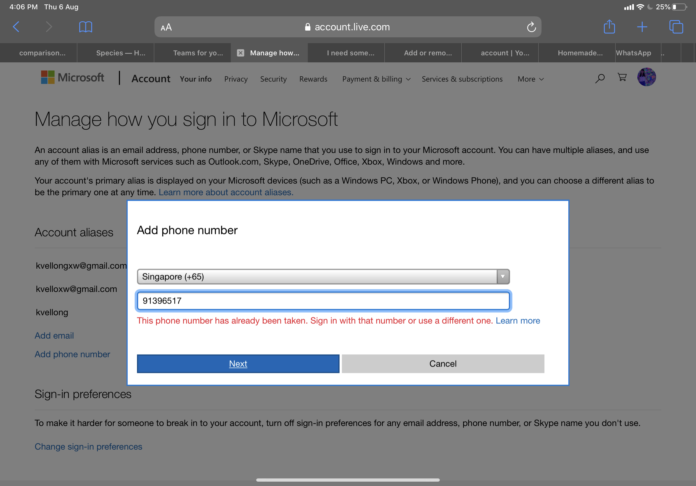Click the shopping cart icon
The height and width of the screenshot is (486, 696).
click(x=622, y=79)
